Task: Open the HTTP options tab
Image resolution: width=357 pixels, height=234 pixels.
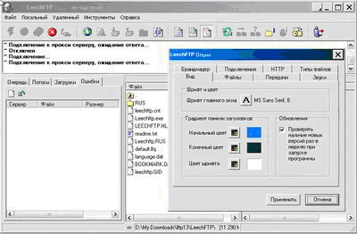Action: coord(278,69)
